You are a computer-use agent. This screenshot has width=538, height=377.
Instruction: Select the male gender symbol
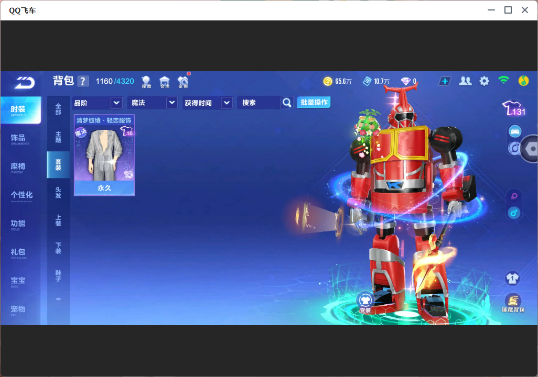click(514, 213)
